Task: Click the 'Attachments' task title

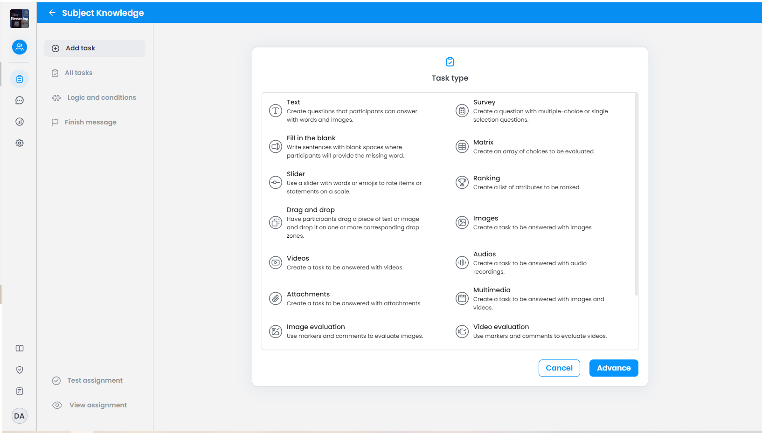Action: coord(308,294)
